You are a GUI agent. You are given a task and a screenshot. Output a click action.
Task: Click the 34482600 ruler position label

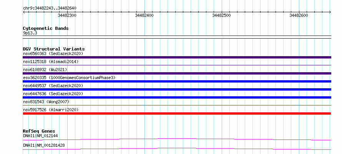299,15
